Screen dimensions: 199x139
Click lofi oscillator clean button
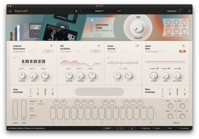click(96, 51)
